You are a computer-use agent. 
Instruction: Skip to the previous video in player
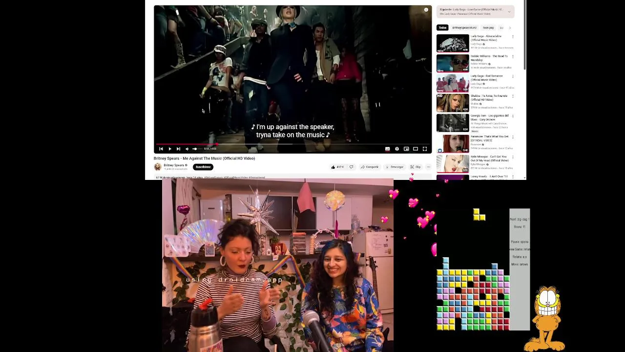(x=161, y=149)
